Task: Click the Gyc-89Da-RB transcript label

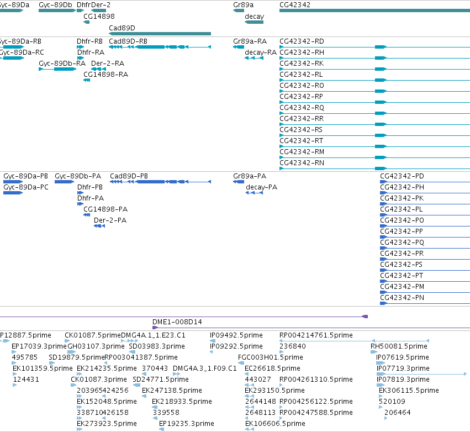Action: [x=20, y=41]
